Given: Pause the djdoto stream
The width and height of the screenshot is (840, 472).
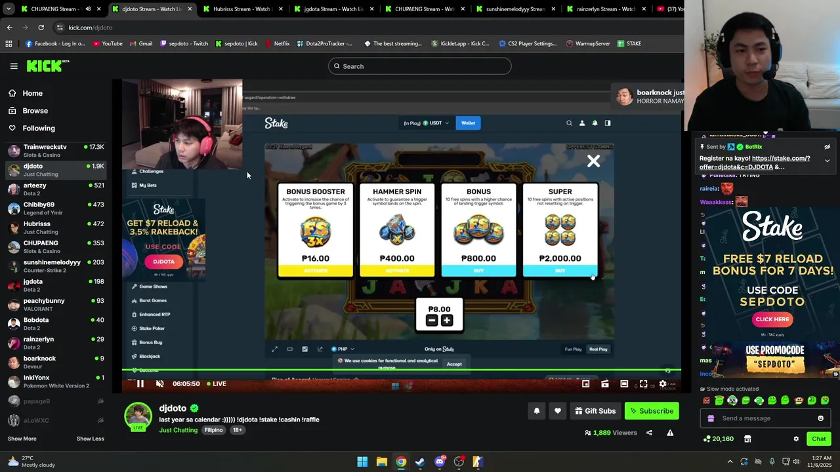Looking at the screenshot, I should (140, 383).
